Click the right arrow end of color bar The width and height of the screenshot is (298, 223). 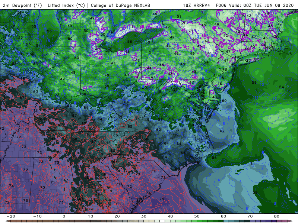tap(291, 221)
